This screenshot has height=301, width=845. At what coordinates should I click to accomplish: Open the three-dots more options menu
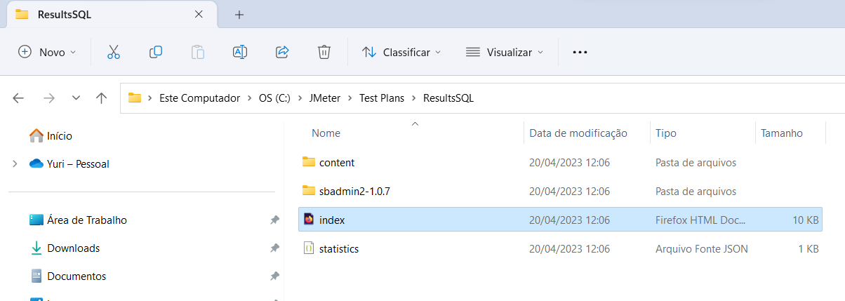(580, 52)
